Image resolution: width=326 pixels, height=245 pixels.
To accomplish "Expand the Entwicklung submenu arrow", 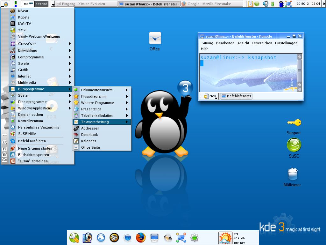I will click(70, 50).
